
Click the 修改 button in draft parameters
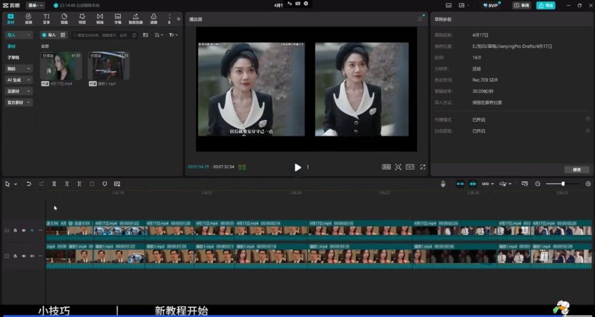coord(576,170)
